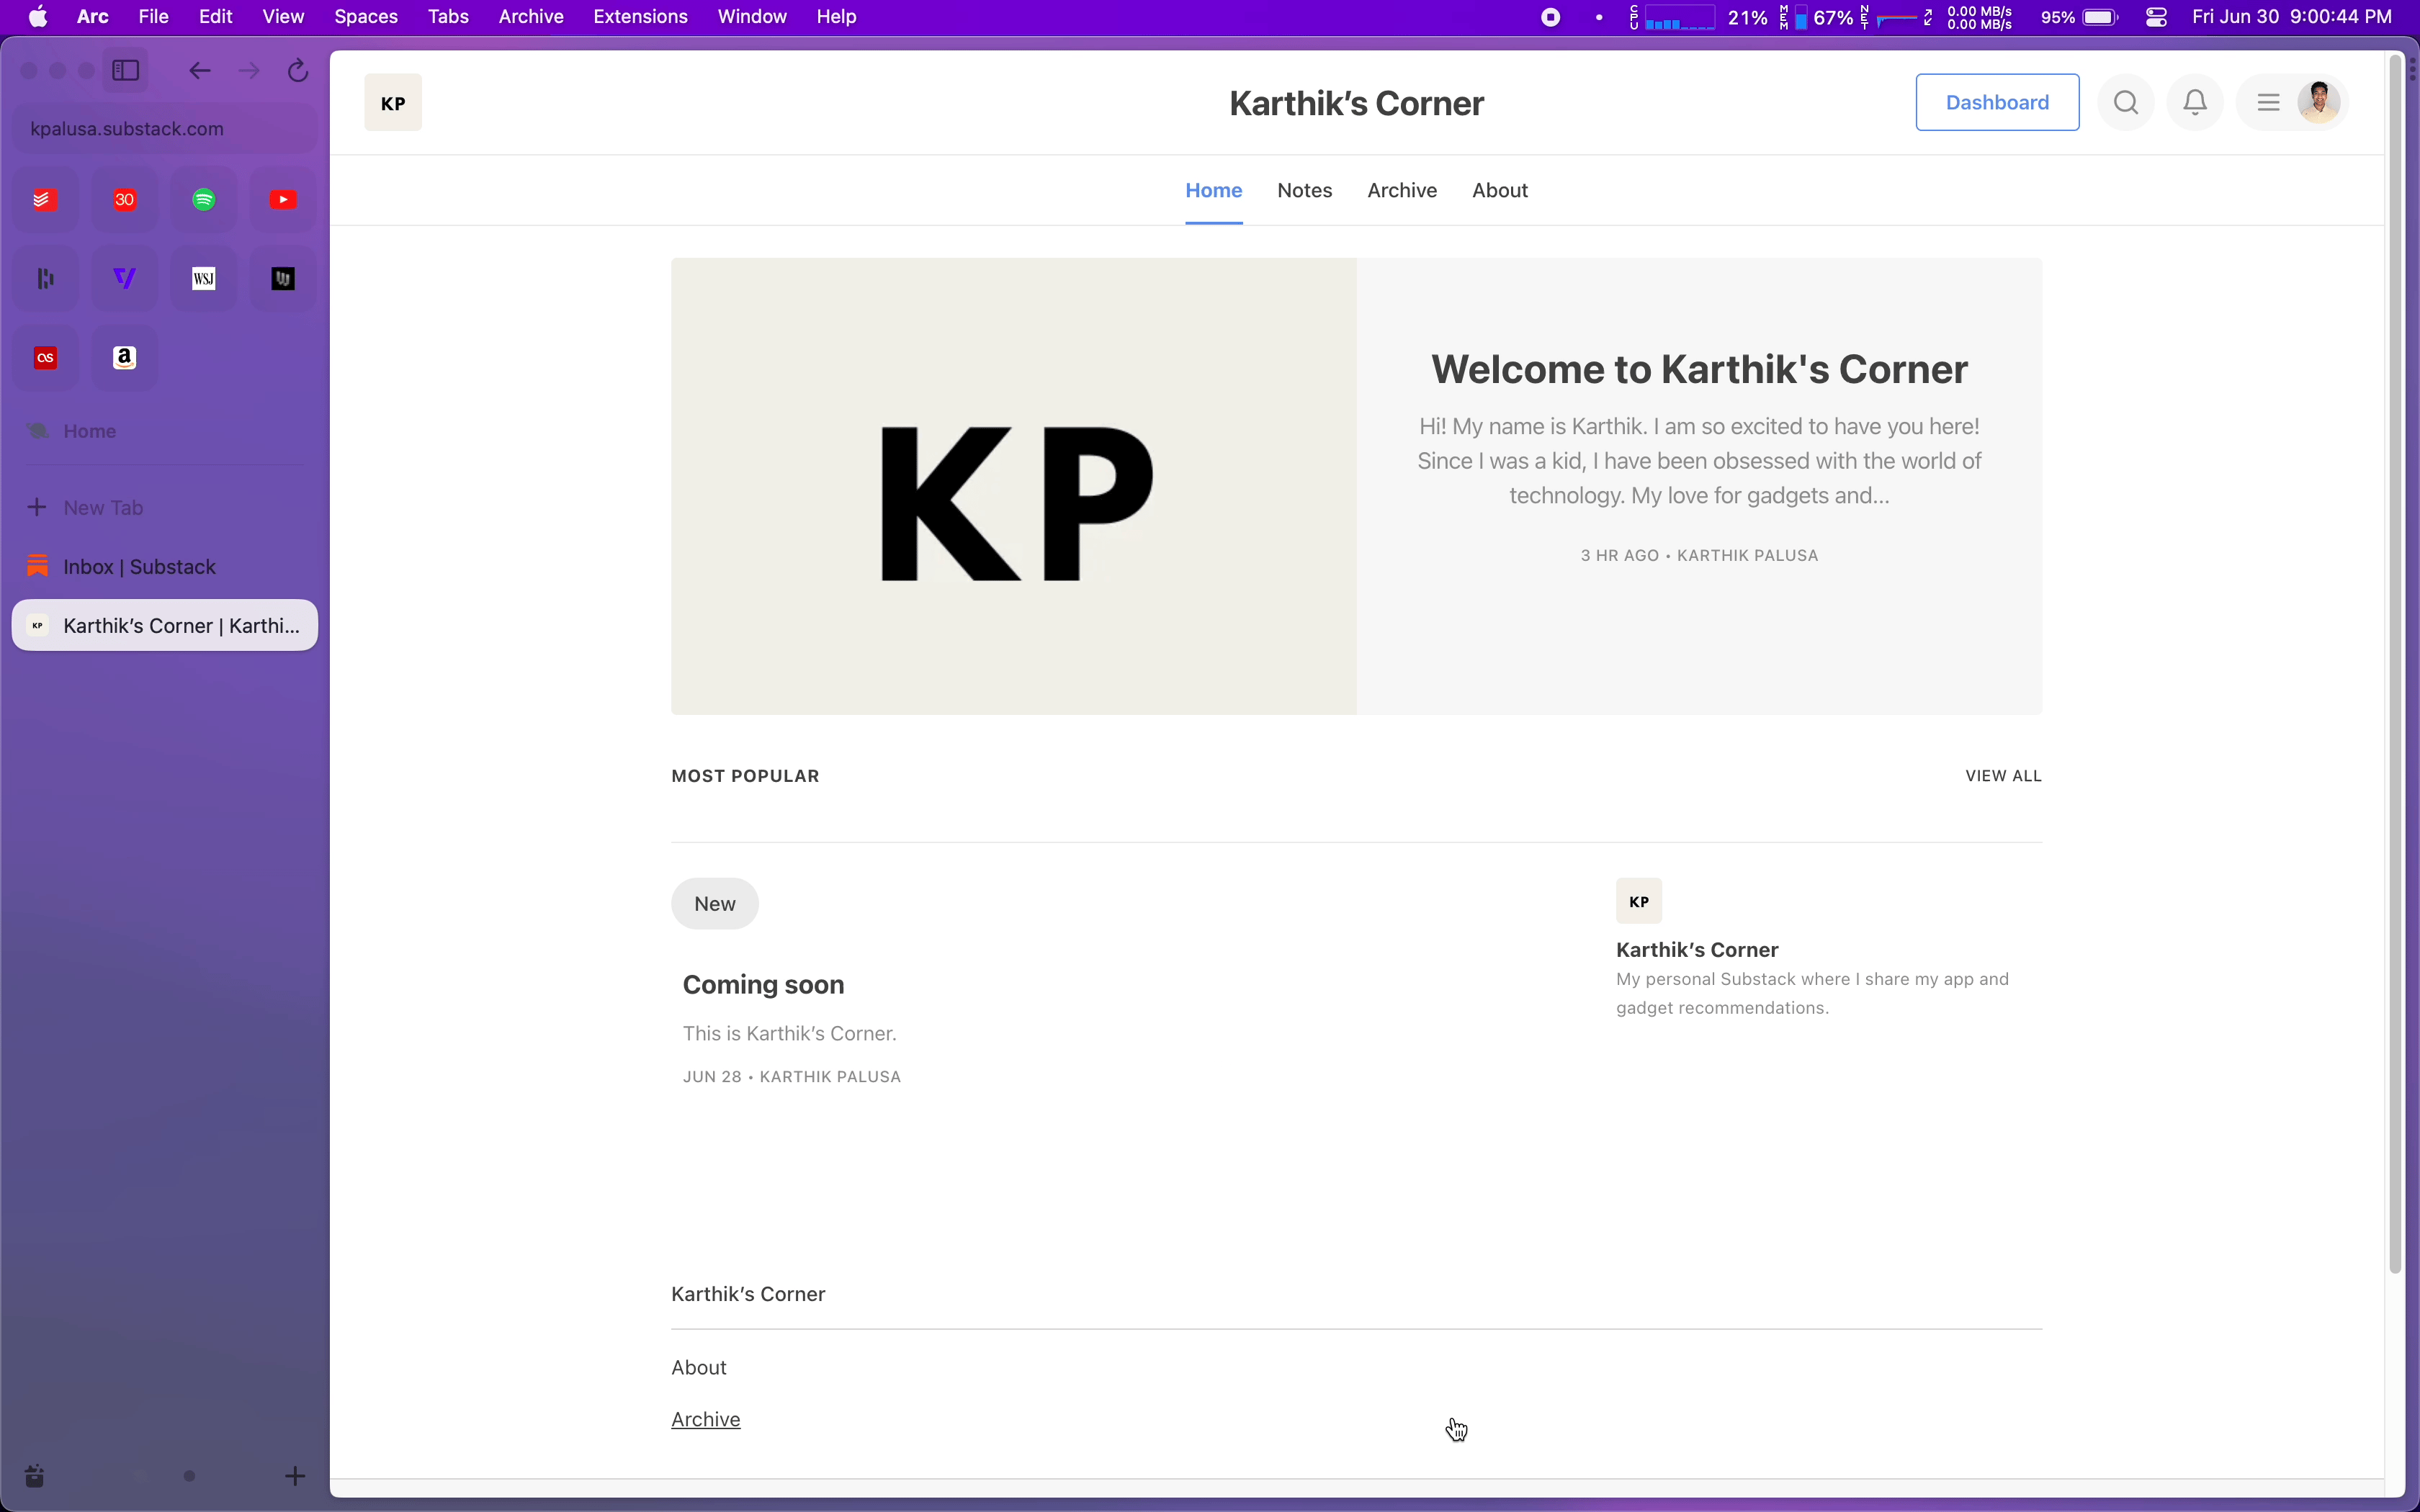Switch to the archive page tab
Screen dimensions: 2420x1512
point(1403,190)
